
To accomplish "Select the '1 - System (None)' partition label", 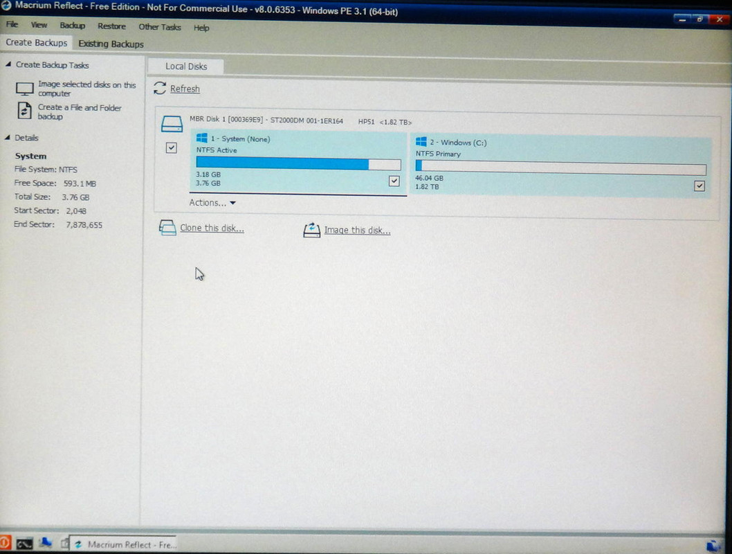I will (240, 138).
